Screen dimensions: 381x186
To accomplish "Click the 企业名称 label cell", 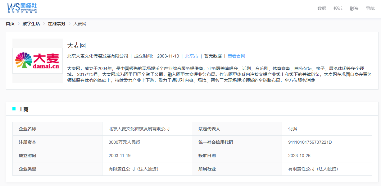I will pos(57,129).
